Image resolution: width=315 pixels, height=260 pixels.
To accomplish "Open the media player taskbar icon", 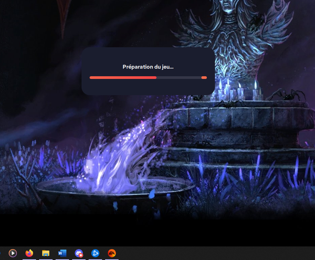I will 13,253.
